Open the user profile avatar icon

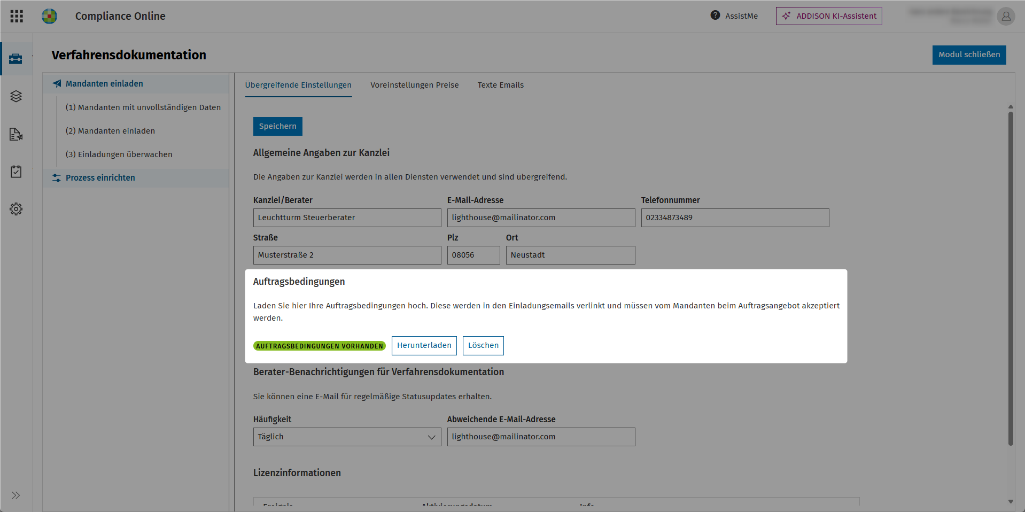(1006, 16)
